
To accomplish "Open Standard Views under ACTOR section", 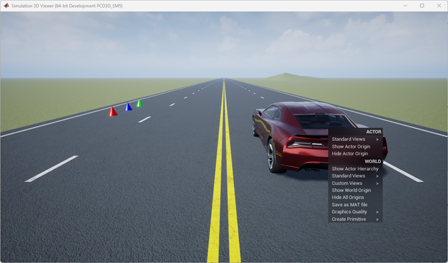I will (355, 139).
